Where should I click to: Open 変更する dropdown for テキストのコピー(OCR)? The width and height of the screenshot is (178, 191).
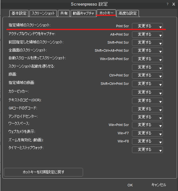coord(147,101)
